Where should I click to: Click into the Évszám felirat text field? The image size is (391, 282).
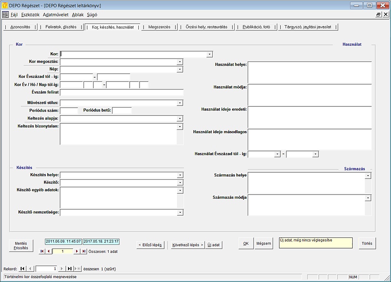[121, 92]
